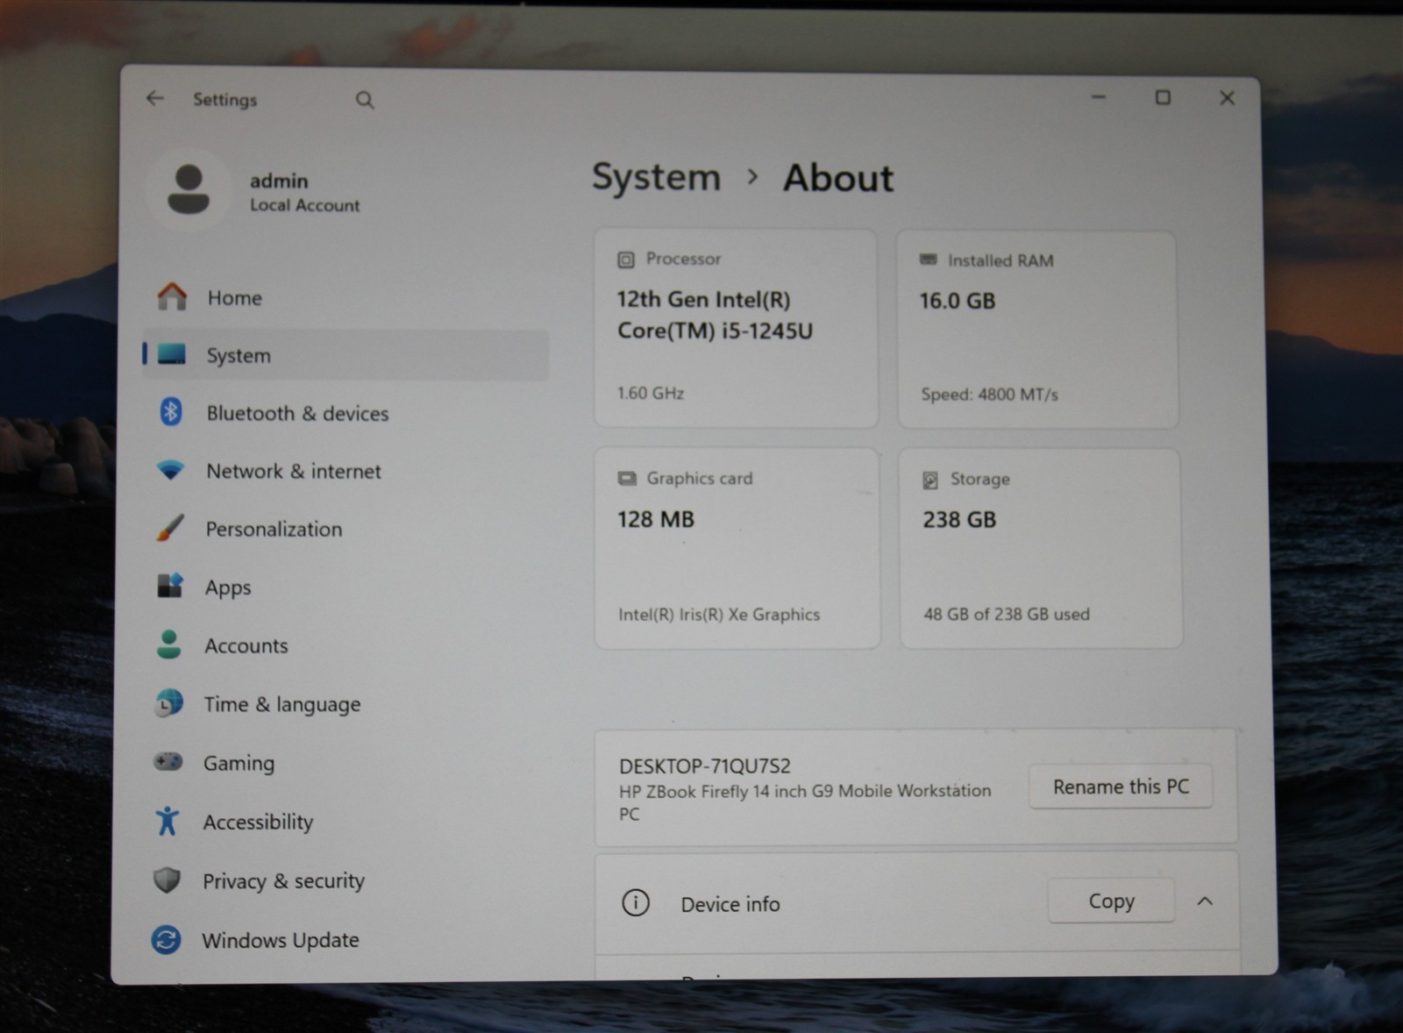The width and height of the screenshot is (1403, 1033).
Task: Click the 128 MB graphics value
Action: (x=656, y=519)
